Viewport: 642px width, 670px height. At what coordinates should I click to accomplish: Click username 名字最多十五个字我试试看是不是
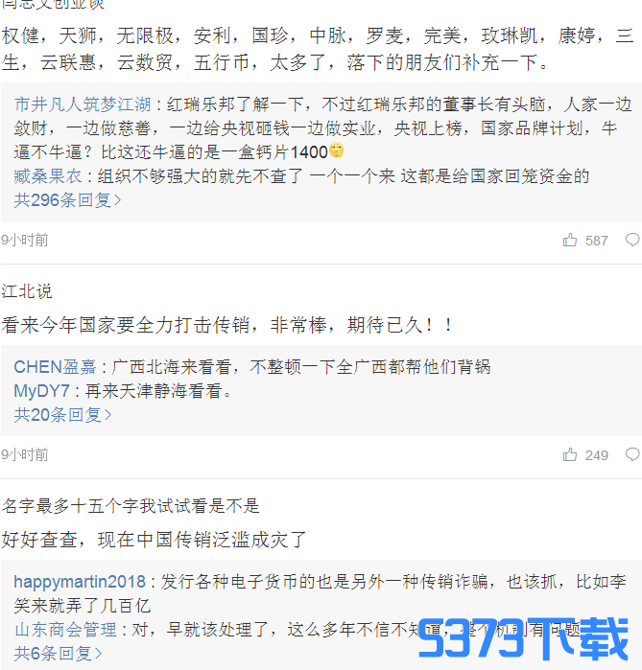[131, 506]
